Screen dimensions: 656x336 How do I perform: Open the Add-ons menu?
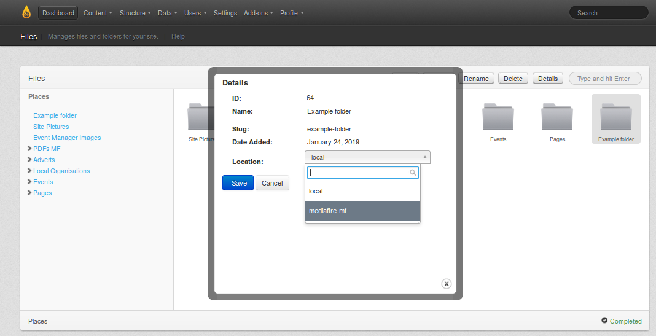pos(258,13)
